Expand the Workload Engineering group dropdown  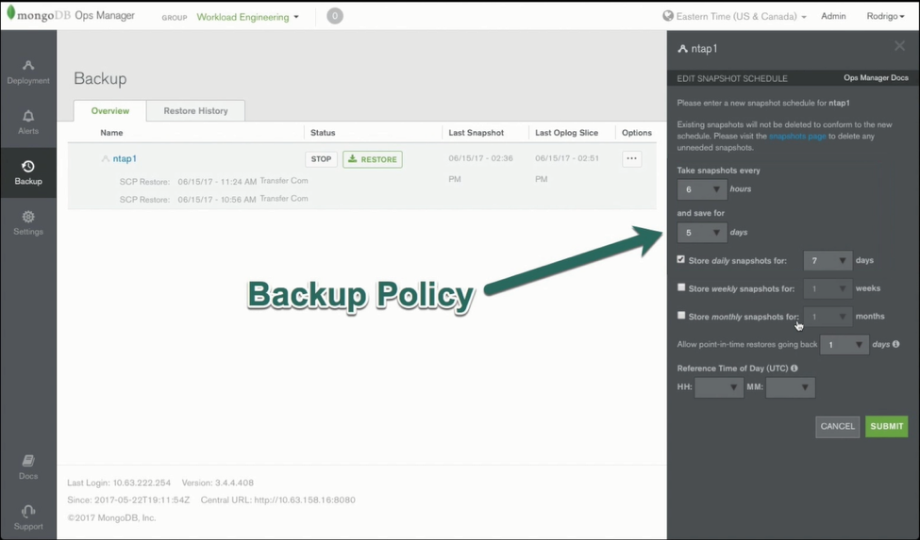pos(248,17)
